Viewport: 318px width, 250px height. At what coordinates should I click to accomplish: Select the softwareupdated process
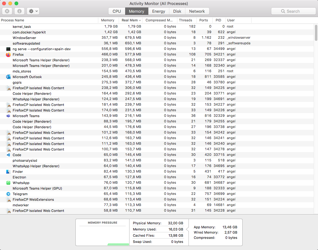click(157, 43)
